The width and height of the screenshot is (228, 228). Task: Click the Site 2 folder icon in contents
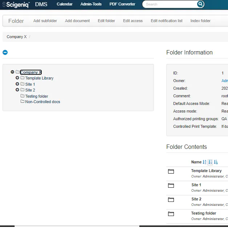[x=171, y=200]
